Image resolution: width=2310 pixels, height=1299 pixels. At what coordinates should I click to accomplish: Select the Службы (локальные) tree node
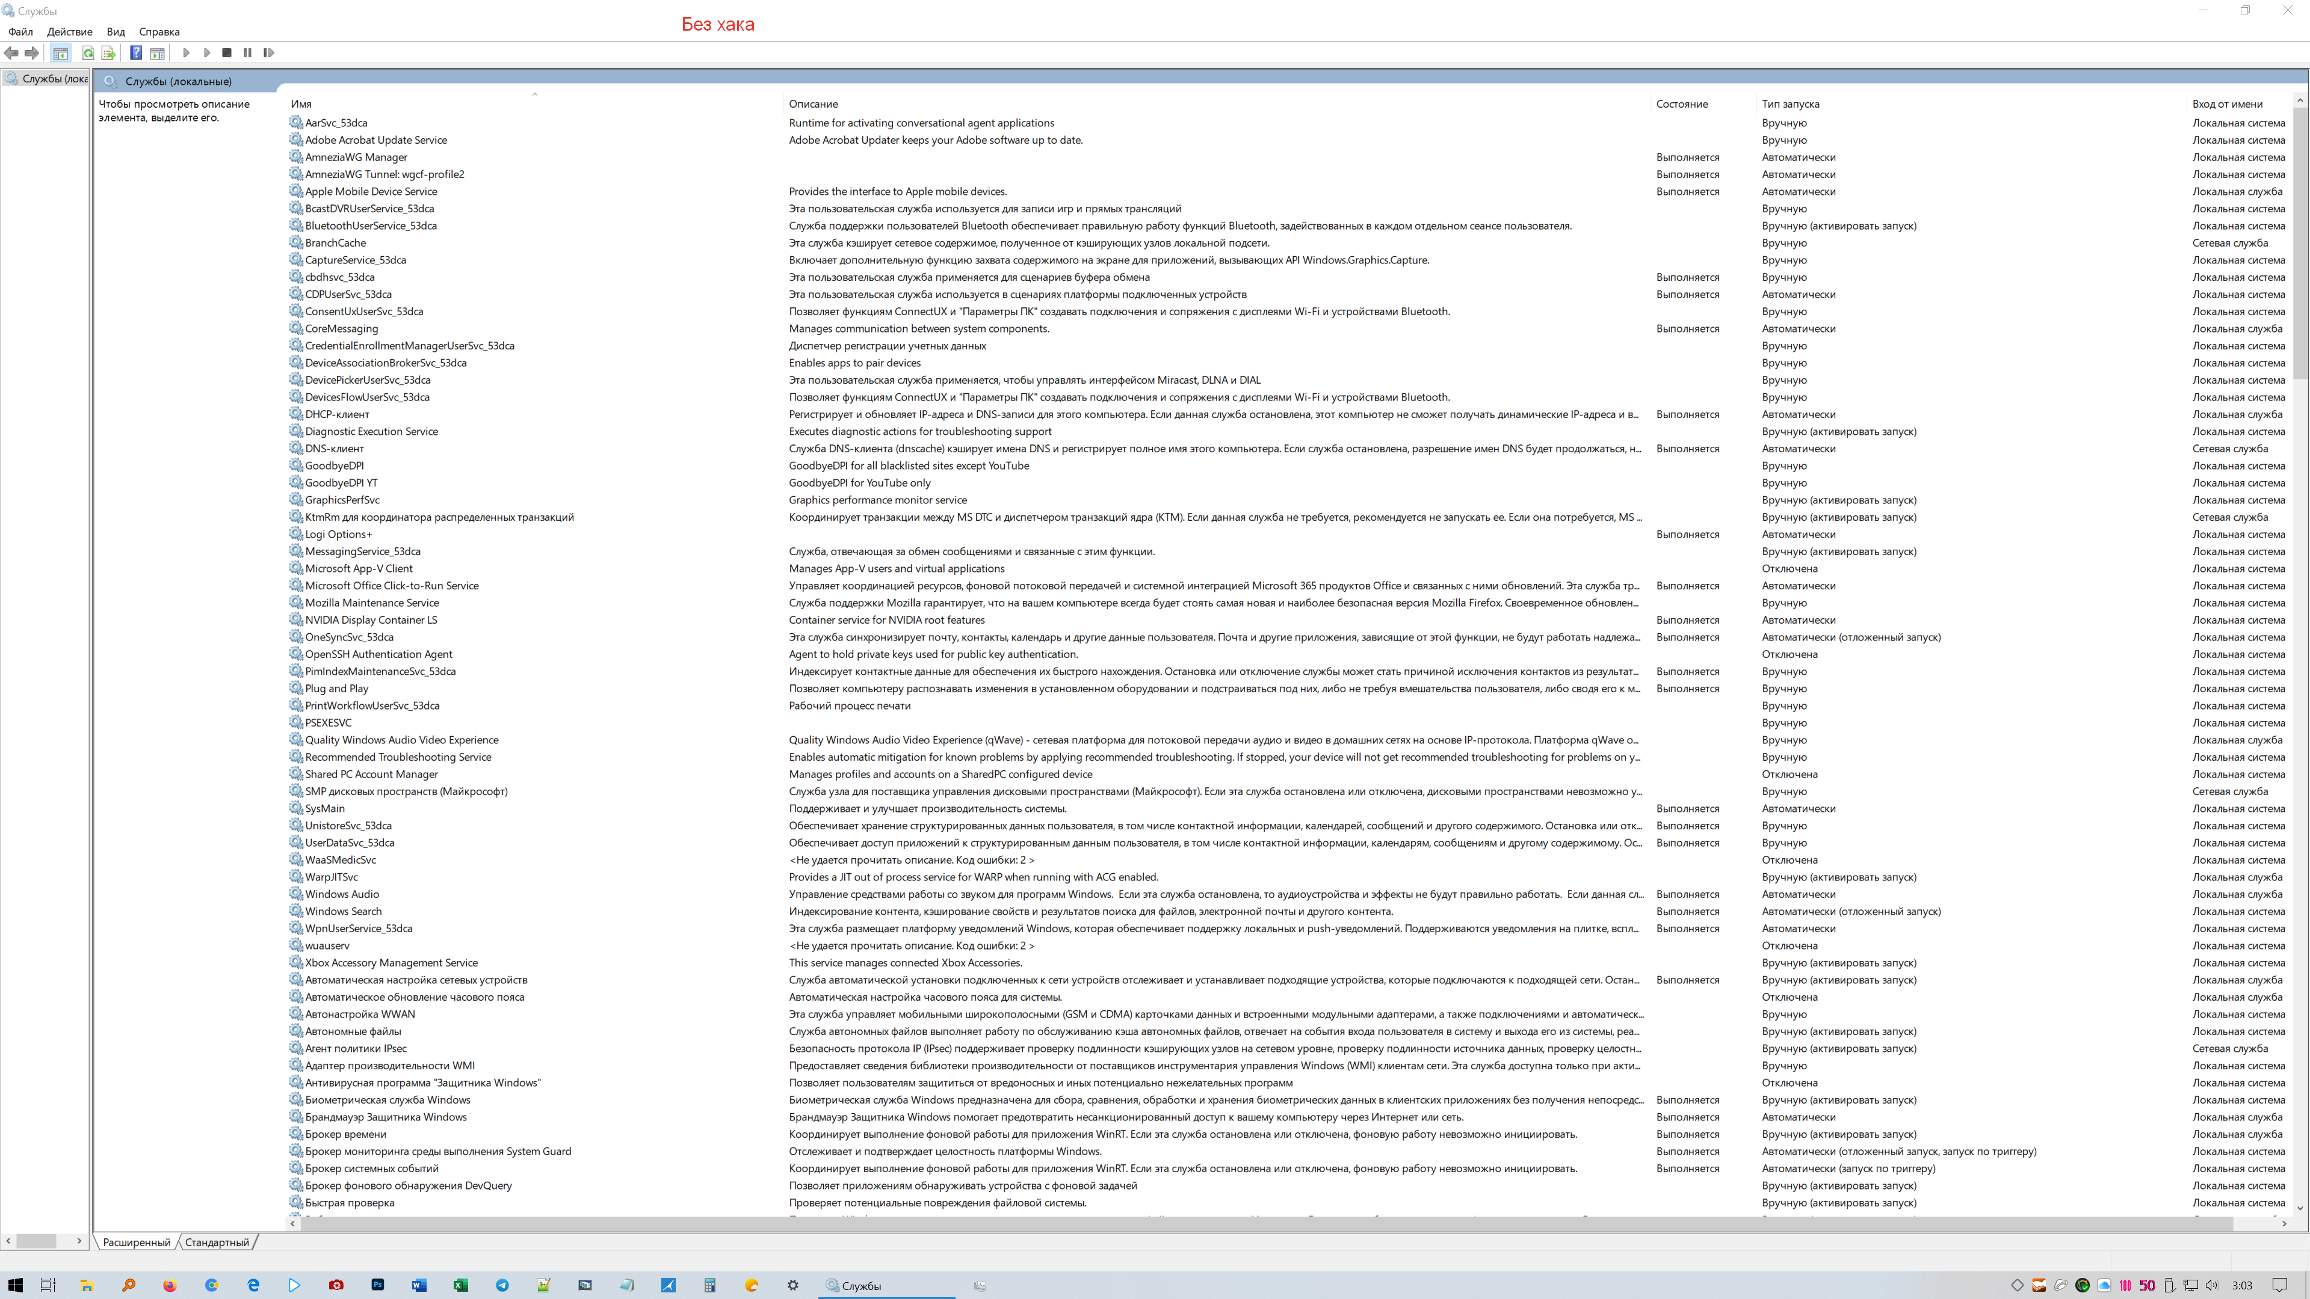click(54, 79)
